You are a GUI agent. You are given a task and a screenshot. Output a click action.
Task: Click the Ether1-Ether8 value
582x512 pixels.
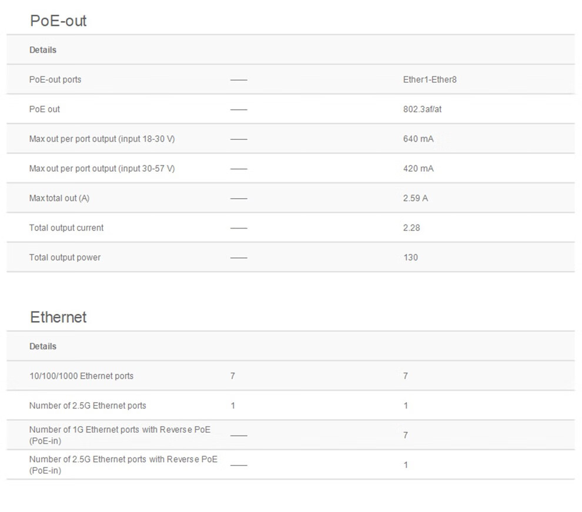pos(430,79)
